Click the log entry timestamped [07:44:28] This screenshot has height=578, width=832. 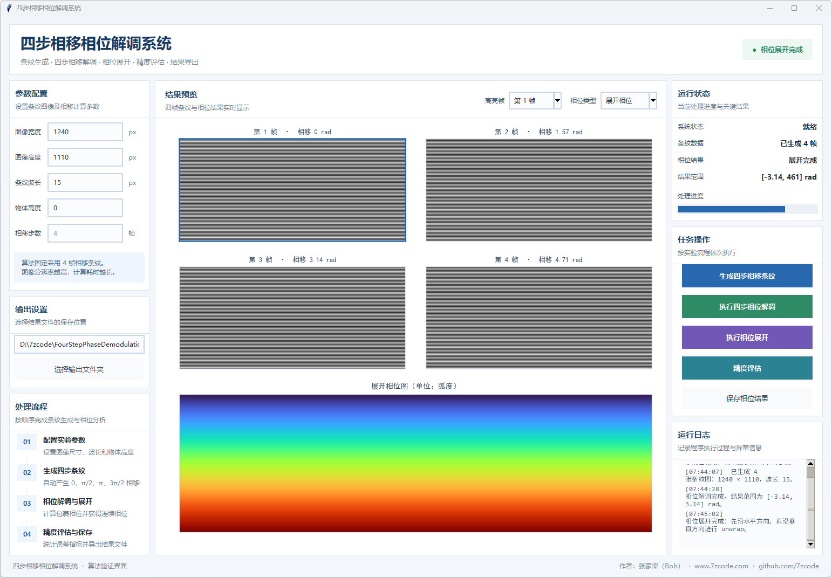pos(740,497)
